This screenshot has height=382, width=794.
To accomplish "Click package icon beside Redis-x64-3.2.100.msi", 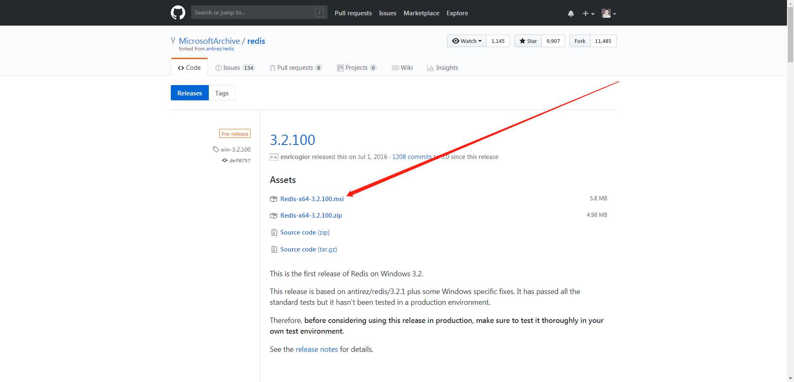I will click(273, 199).
